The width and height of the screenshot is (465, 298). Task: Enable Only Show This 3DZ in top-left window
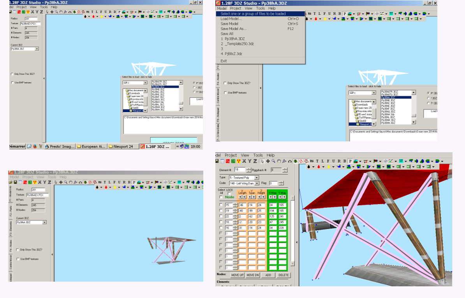click(x=12, y=74)
